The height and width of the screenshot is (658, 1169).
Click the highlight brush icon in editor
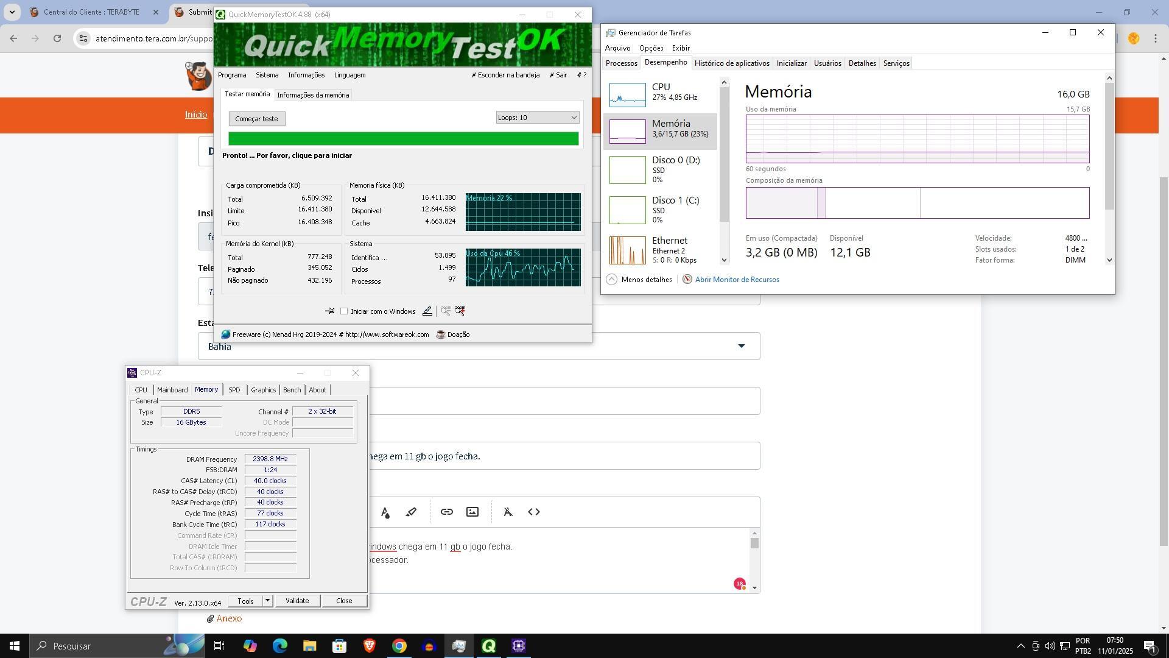pyautogui.click(x=412, y=512)
